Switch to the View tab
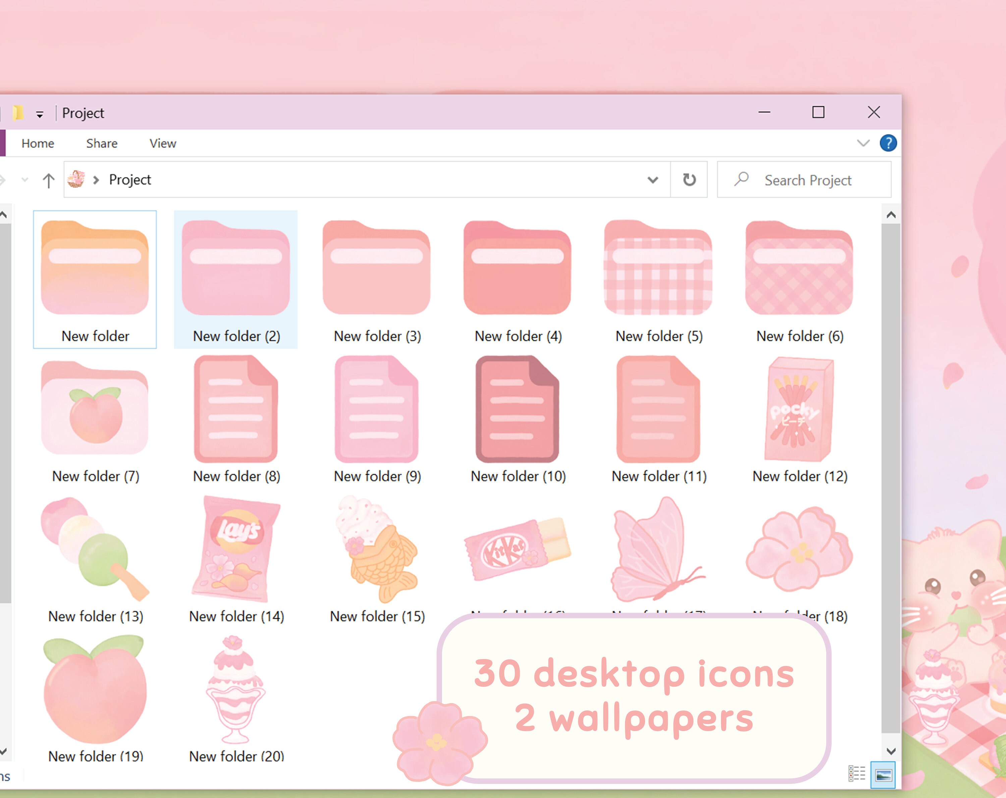1006x798 pixels. pyautogui.click(x=162, y=143)
